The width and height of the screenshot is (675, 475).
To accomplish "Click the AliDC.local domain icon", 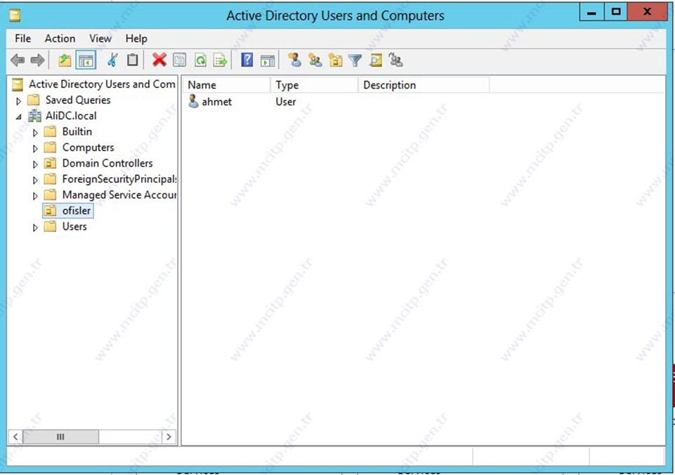I will pyautogui.click(x=34, y=116).
